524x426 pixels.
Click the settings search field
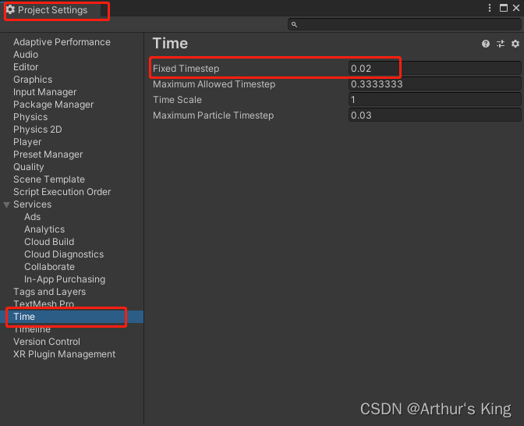405,24
